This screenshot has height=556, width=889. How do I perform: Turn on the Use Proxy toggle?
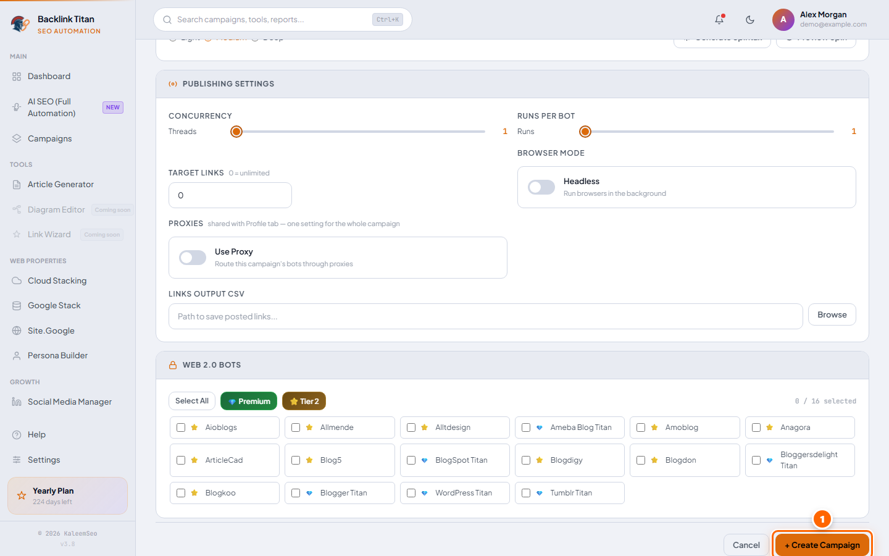193,258
